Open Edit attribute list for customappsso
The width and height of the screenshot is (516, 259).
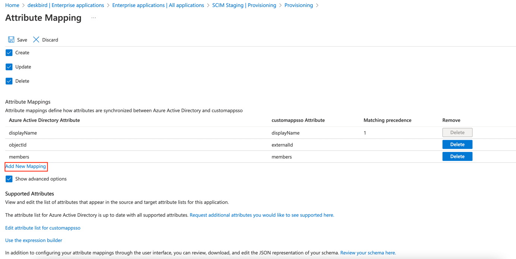point(43,228)
